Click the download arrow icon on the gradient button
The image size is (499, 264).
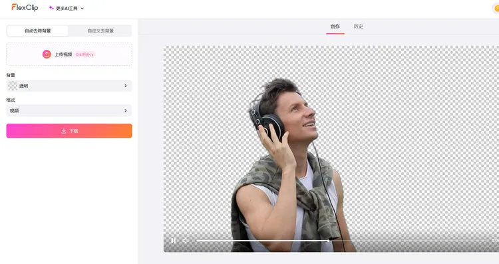pyautogui.click(x=64, y=131)
